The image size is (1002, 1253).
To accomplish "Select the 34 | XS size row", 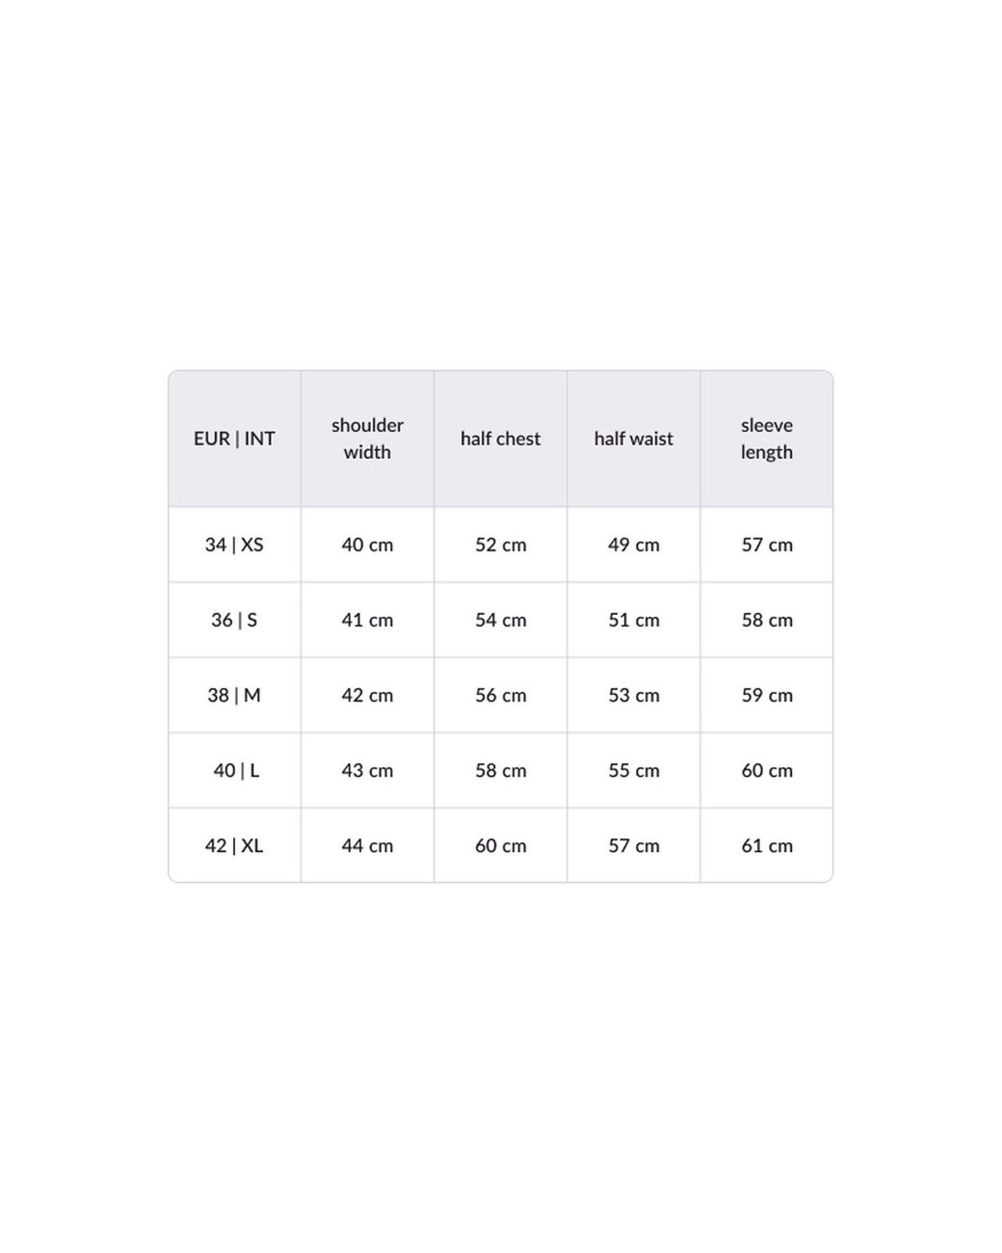I will (x=234, y=545).
